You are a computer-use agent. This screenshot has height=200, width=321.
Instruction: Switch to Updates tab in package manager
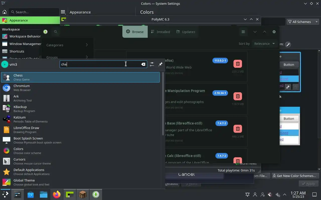pyautogui.click(x=186, y=32)
